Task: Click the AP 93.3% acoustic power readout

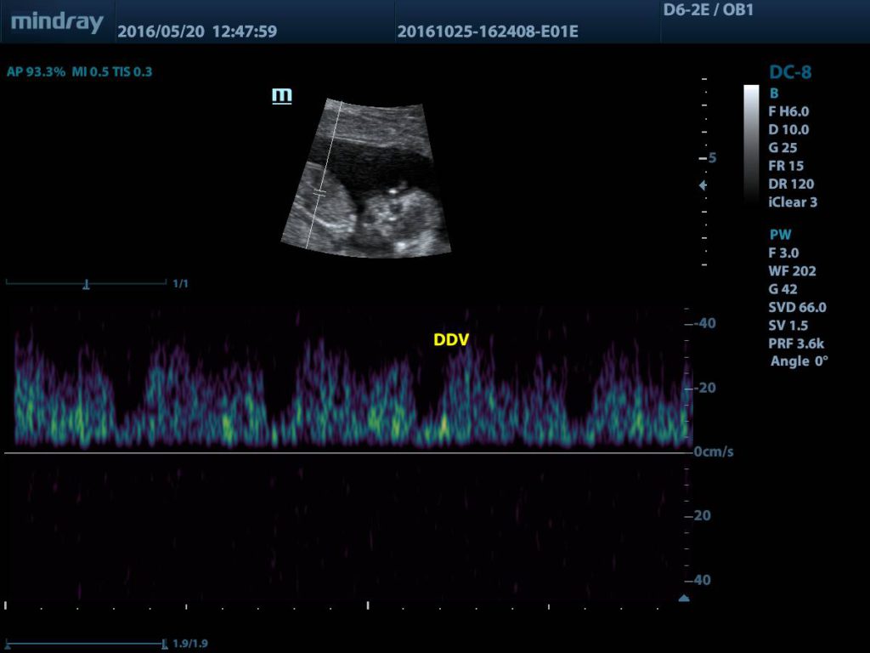Action: tap(36, 72)
